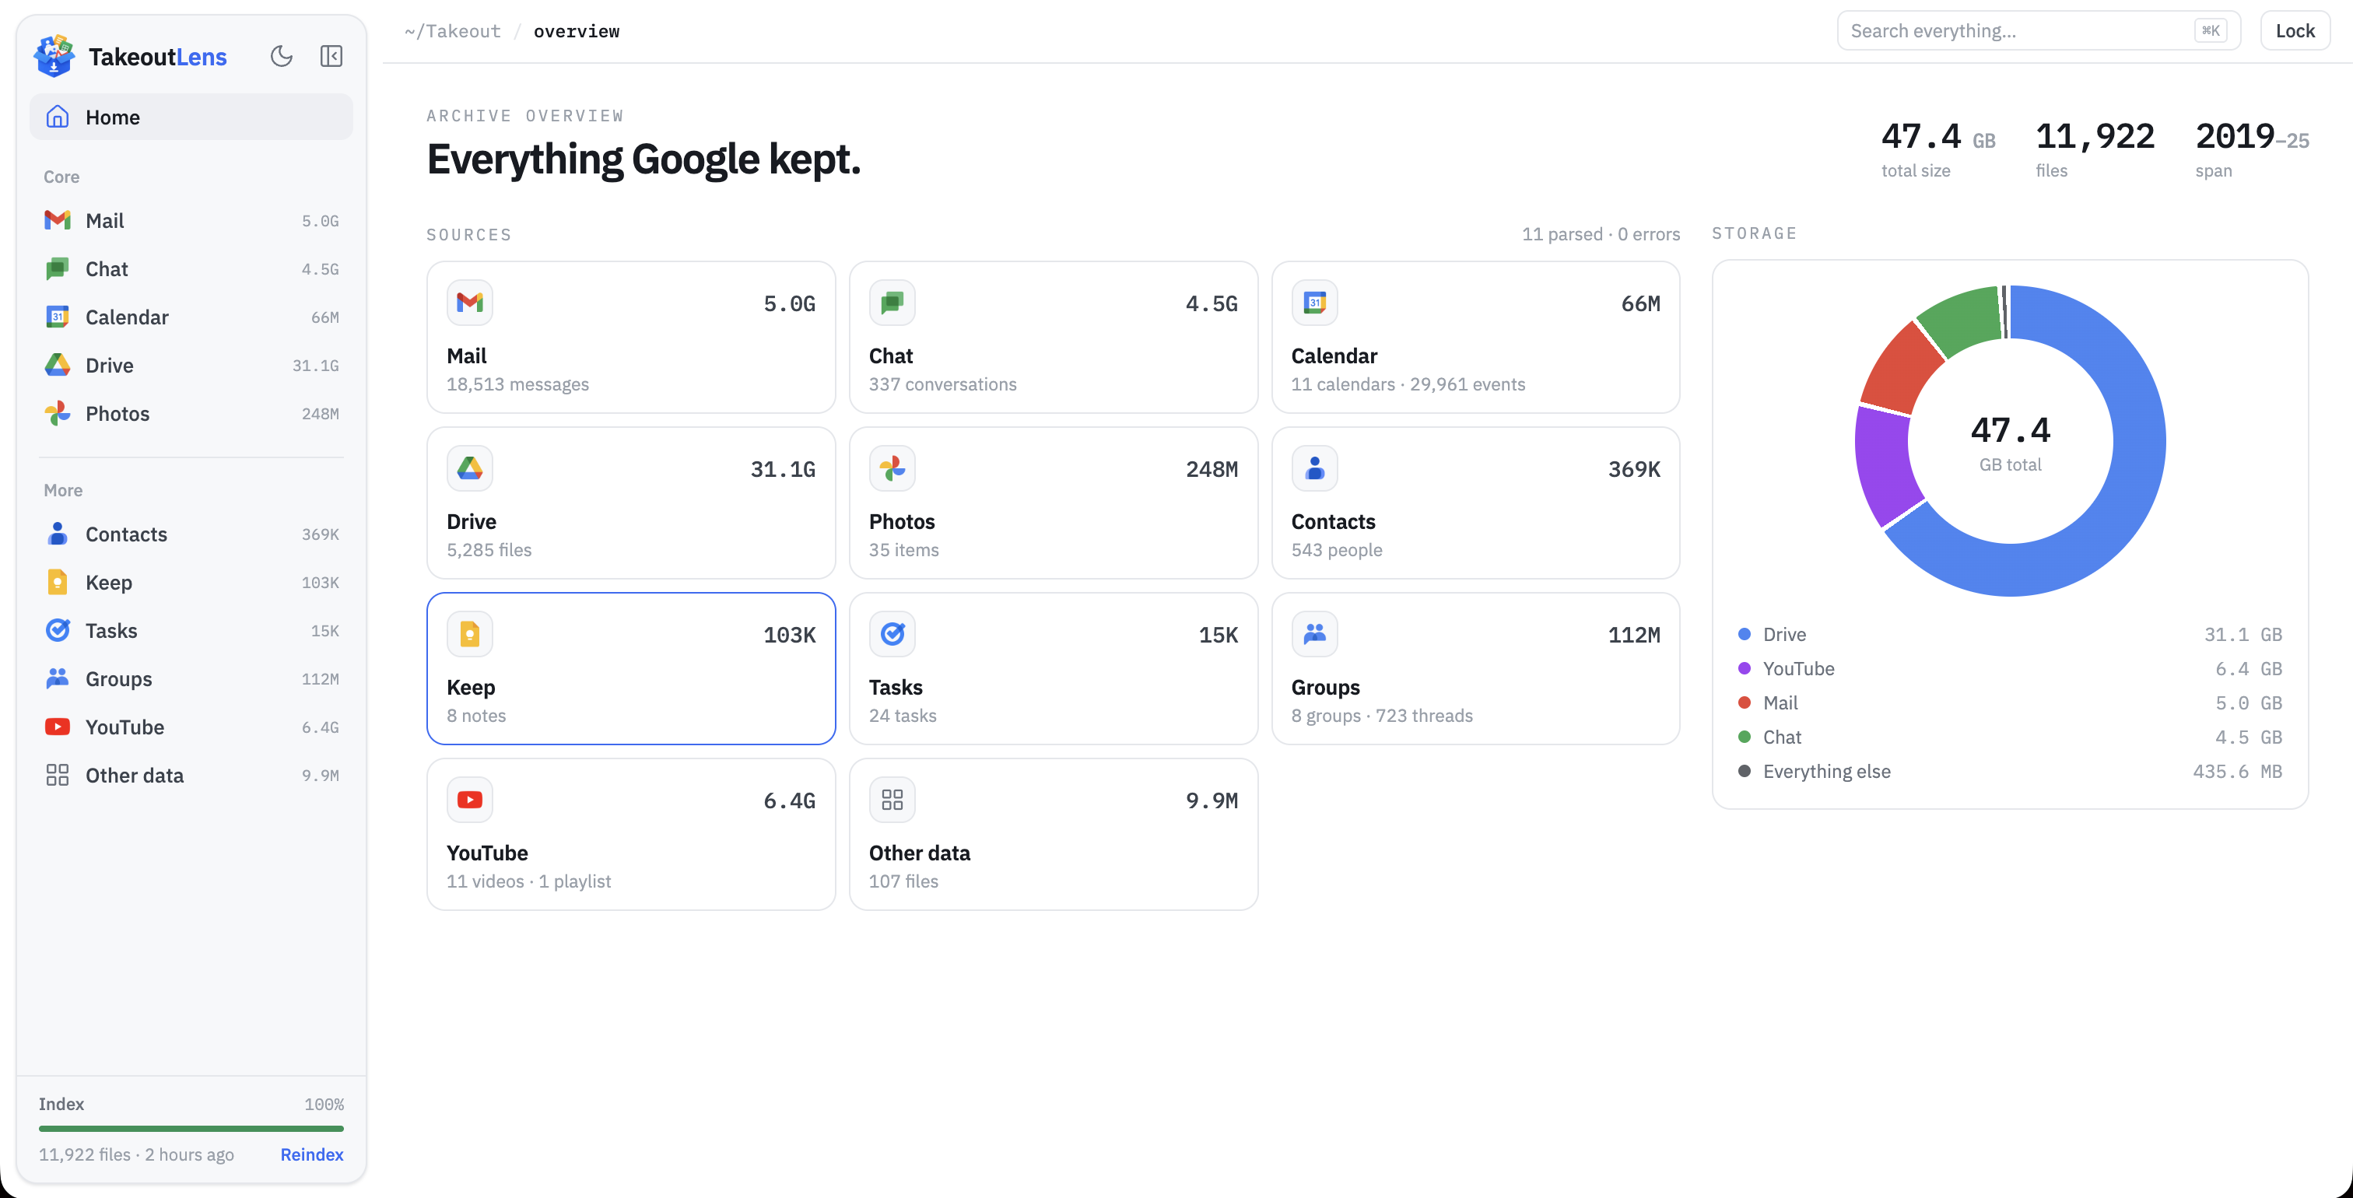Screen dimensions: 2353x1198
Task: Click '11 videos · 1 playlist' text
Action: click(529, 881)
